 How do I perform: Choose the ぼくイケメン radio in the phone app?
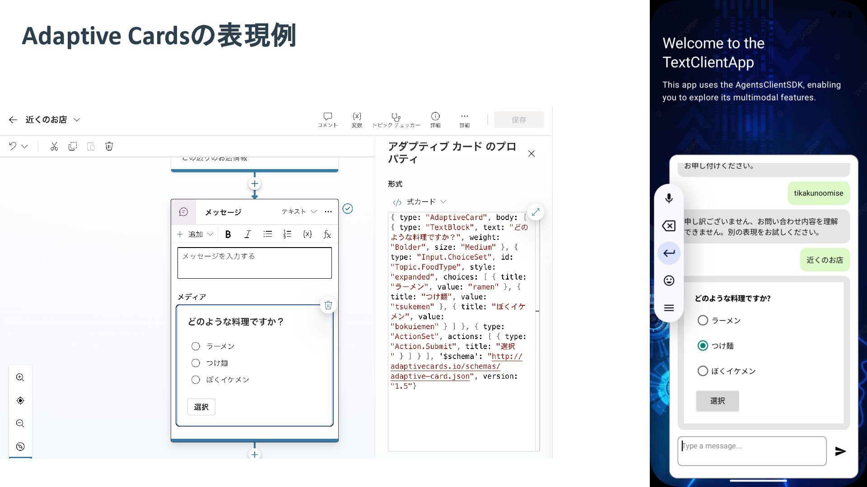[703, 371]
